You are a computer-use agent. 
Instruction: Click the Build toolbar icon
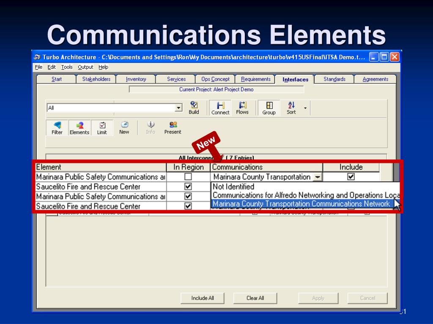click(x=194, y=108)
